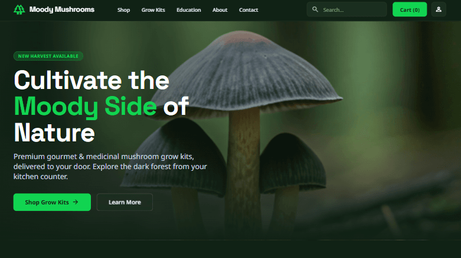The image size is (461, 258).
Task: Open the user account icon
Action: (439, 9)
